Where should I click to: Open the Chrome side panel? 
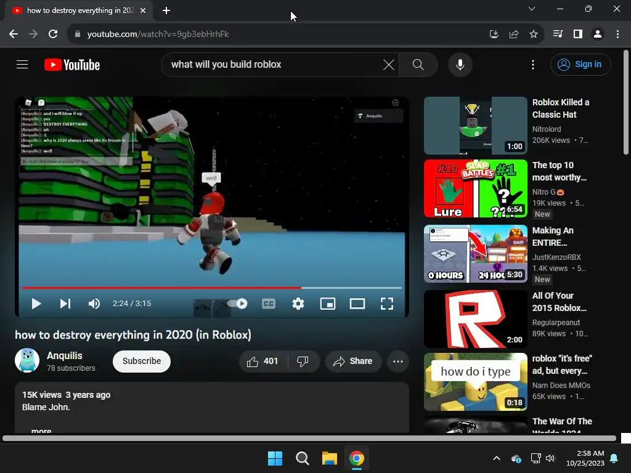(x=578, y=34)
